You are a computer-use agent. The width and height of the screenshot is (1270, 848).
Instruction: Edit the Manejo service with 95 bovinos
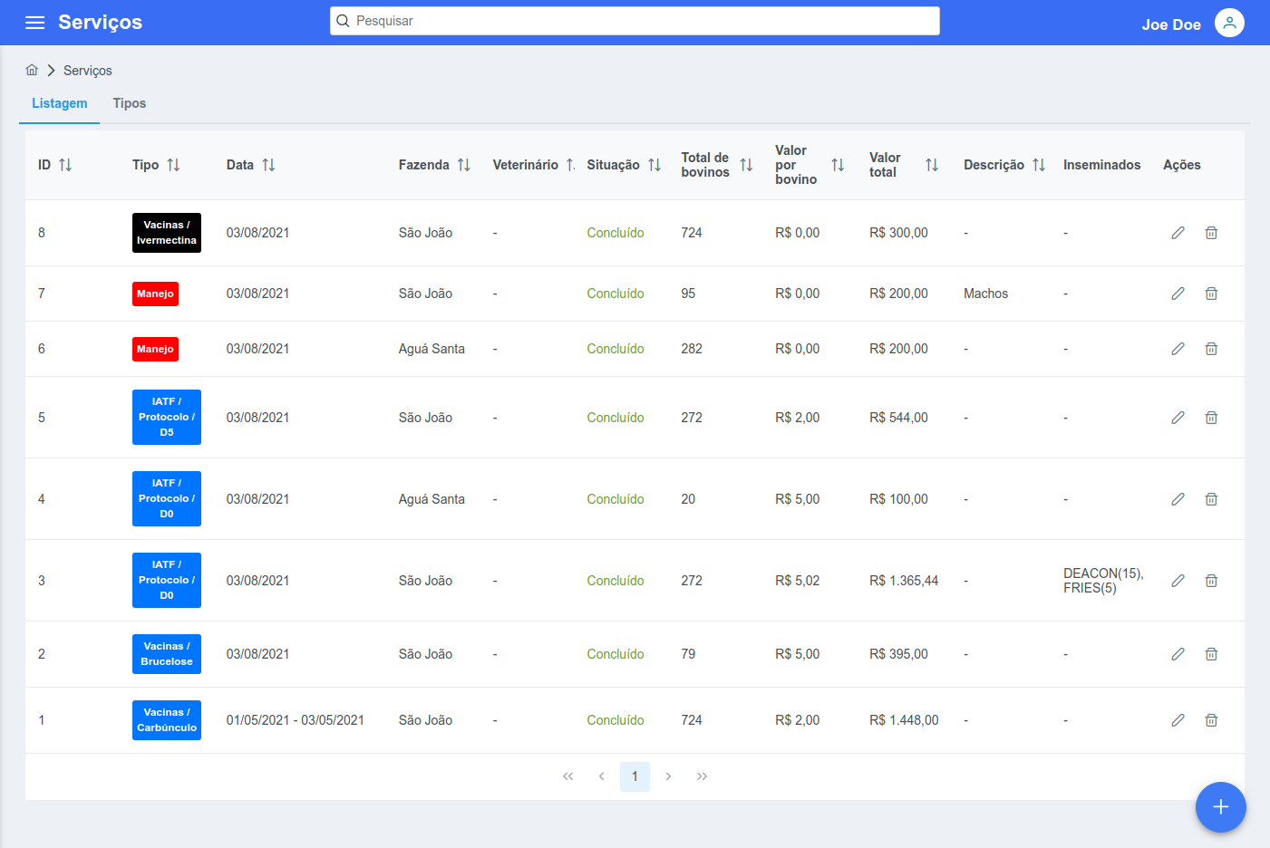(1178, 294)
